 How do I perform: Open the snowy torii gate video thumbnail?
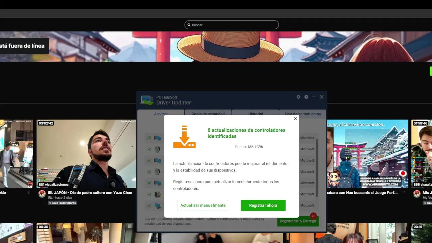[368, 154]
